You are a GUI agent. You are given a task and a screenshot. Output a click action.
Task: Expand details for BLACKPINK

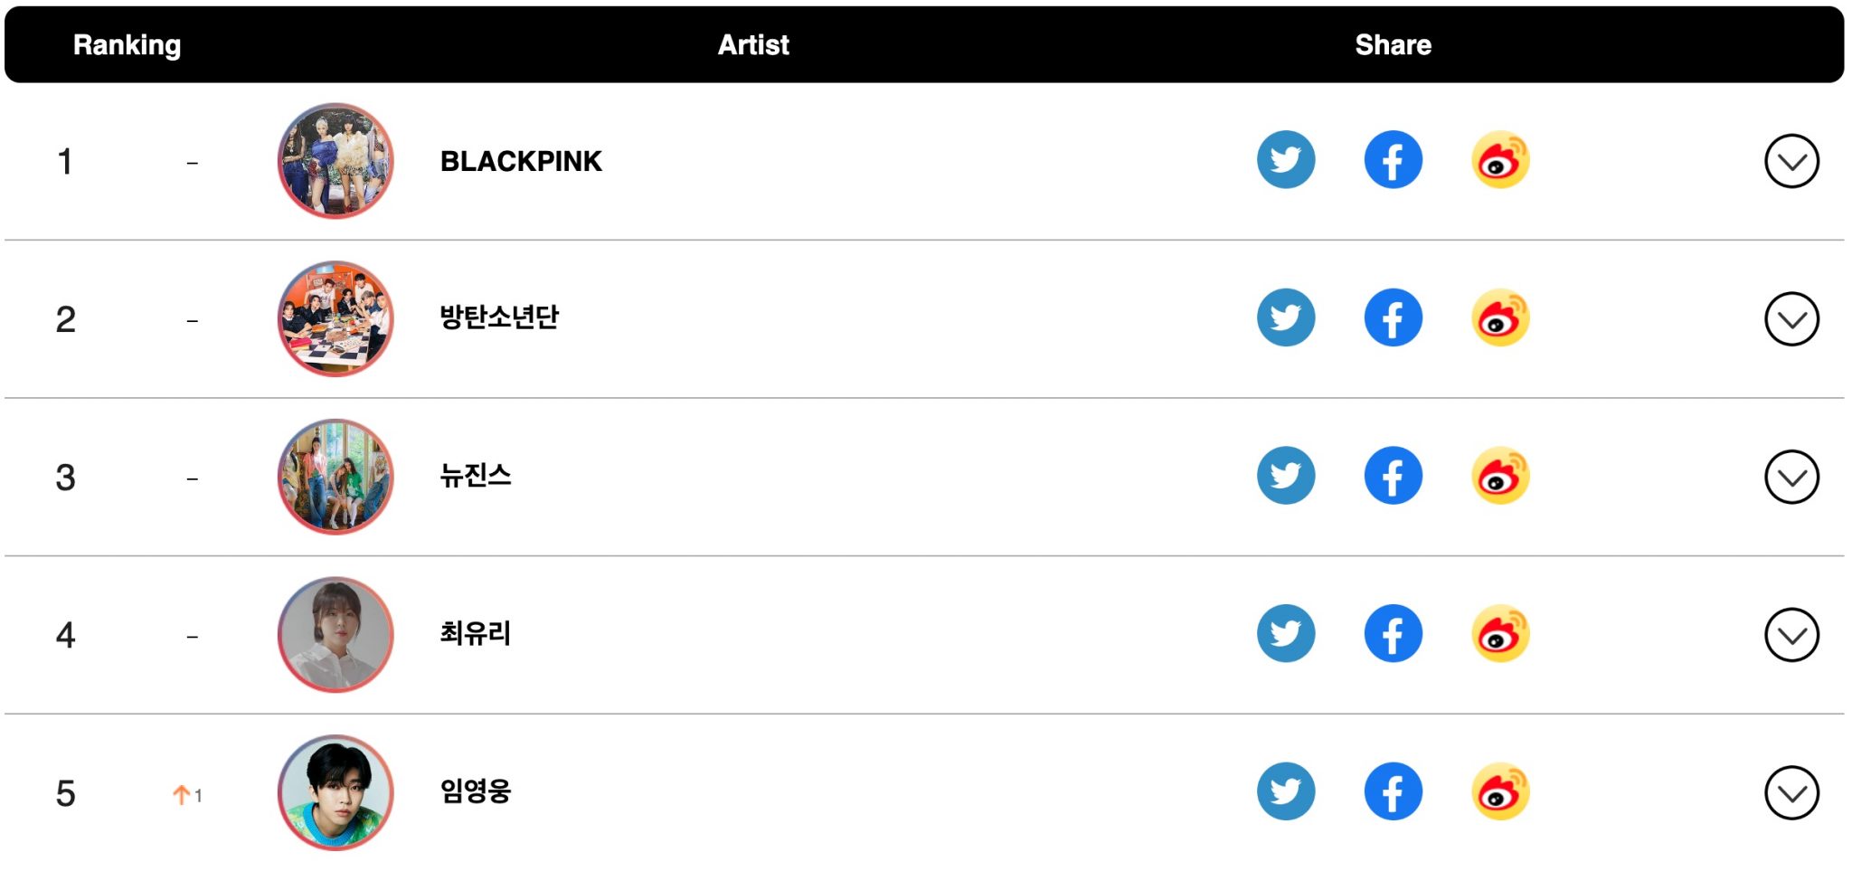pos(1792,159)
